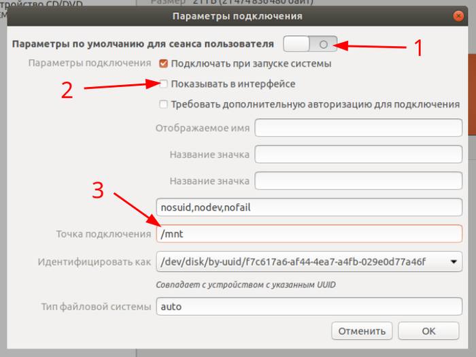Focus the second Название значка field
Viewport: 476px width, 357px height.
(x=358, y=182)
